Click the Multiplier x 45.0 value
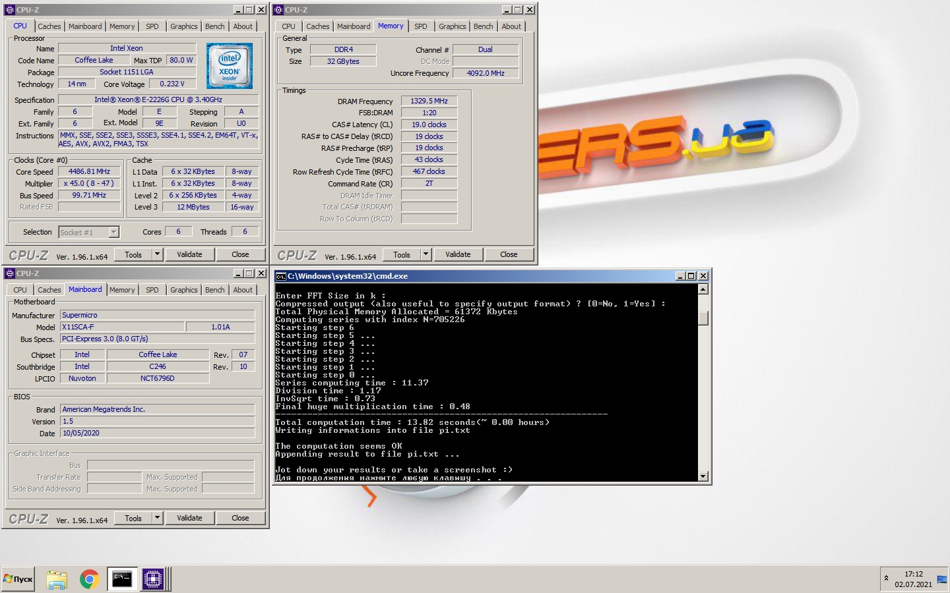 coord(90,183)
